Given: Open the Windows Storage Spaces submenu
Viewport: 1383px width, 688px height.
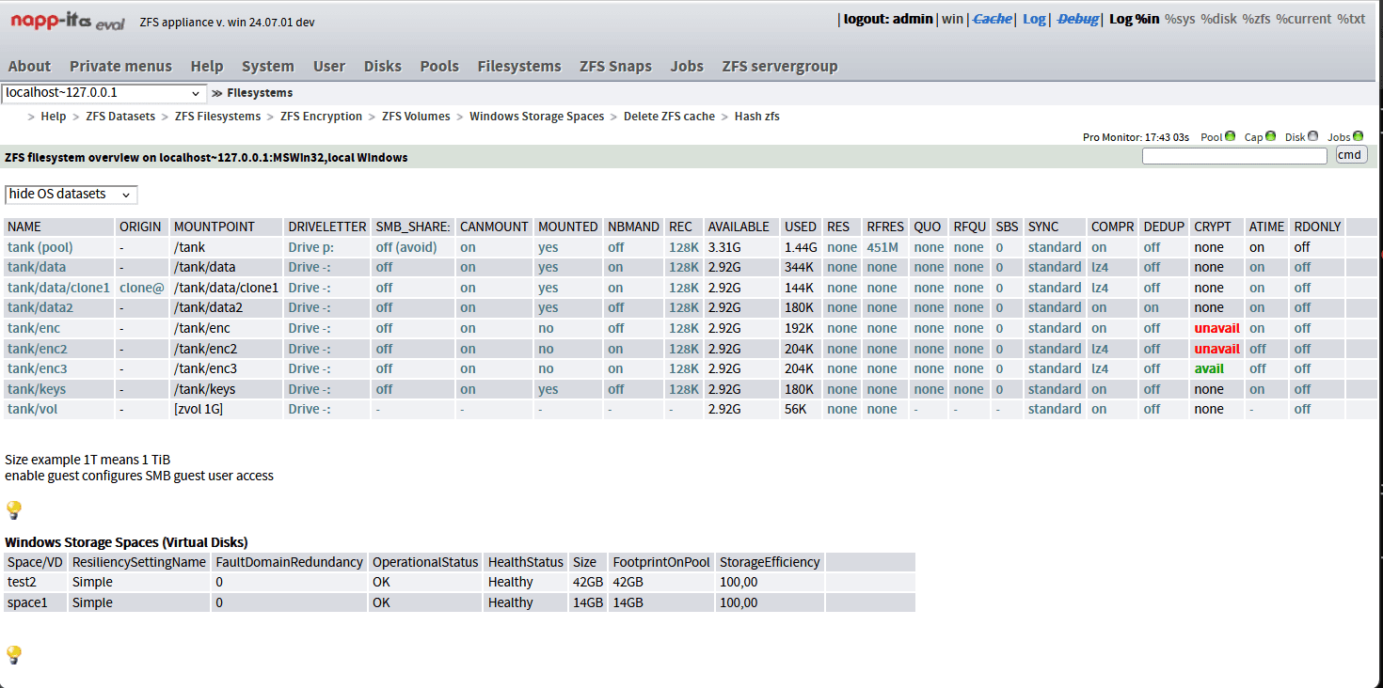Looking at the screenshot, I should [536, 117].
